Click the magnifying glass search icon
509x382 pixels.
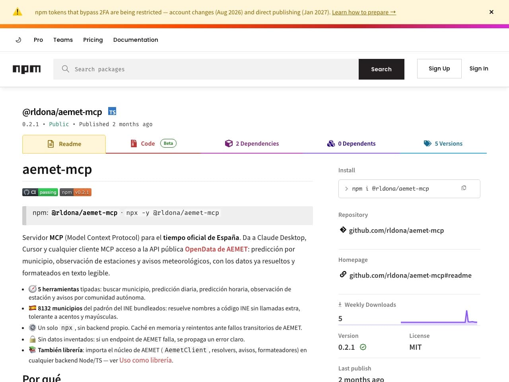tap(66, 69)
